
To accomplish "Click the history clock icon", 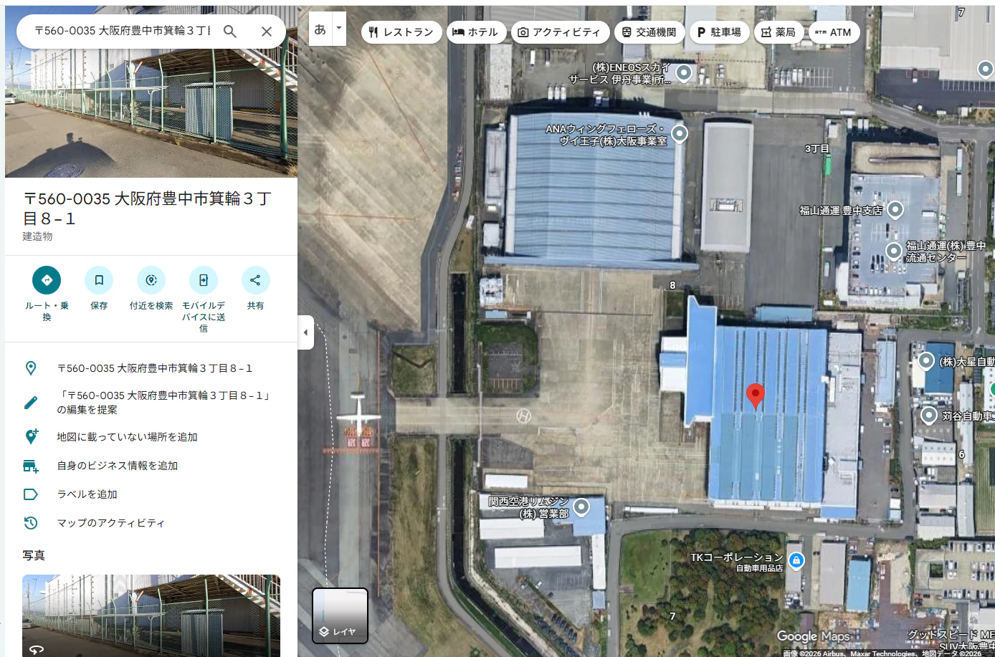I will click(31, 523).
